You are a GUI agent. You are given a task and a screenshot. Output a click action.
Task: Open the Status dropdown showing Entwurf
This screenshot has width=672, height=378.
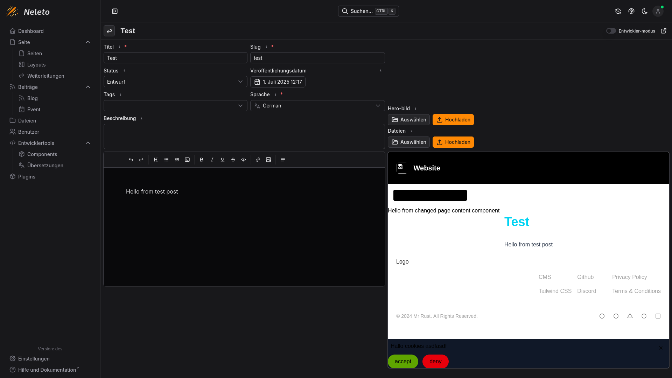point(175,82)
